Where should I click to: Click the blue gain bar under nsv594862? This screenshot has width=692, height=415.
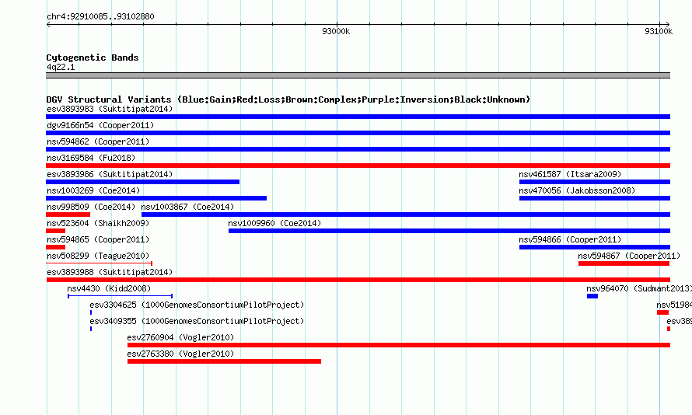pyautogui.click(x=358, y=149)
